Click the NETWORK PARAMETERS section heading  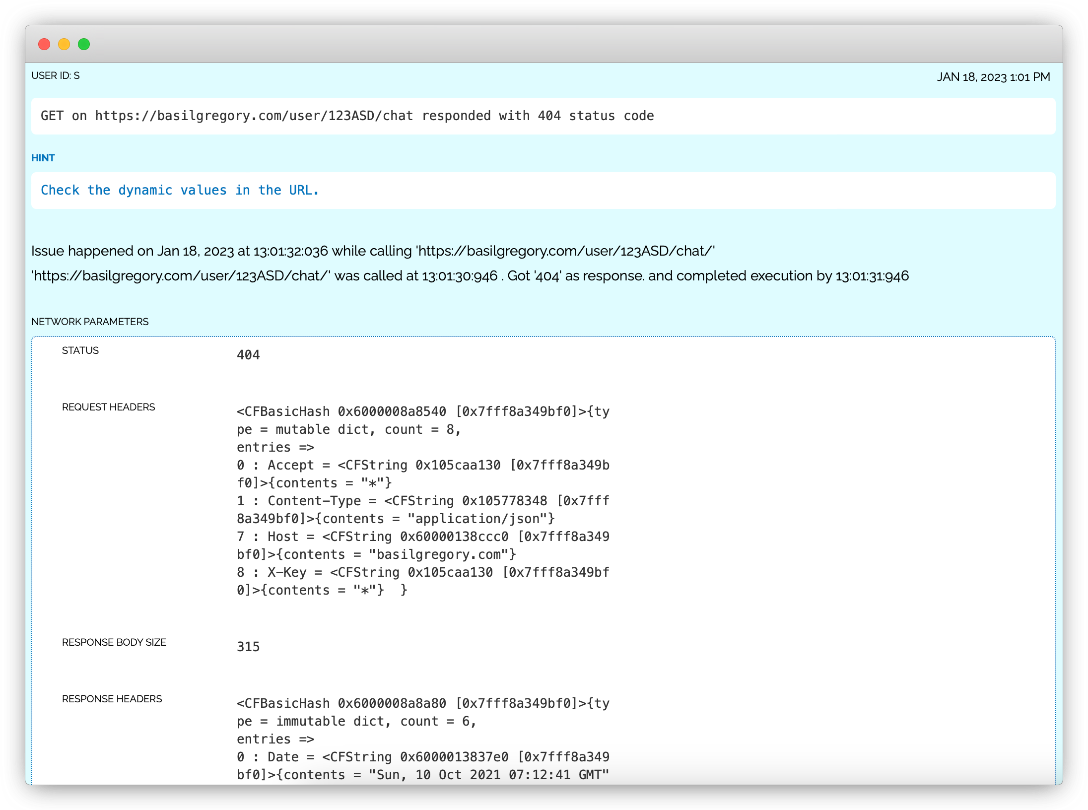90,322
